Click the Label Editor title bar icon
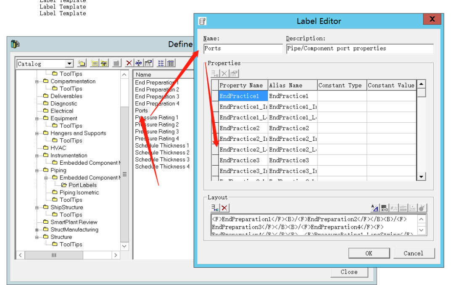Screen dimensions: 454x285 [202, 21]
